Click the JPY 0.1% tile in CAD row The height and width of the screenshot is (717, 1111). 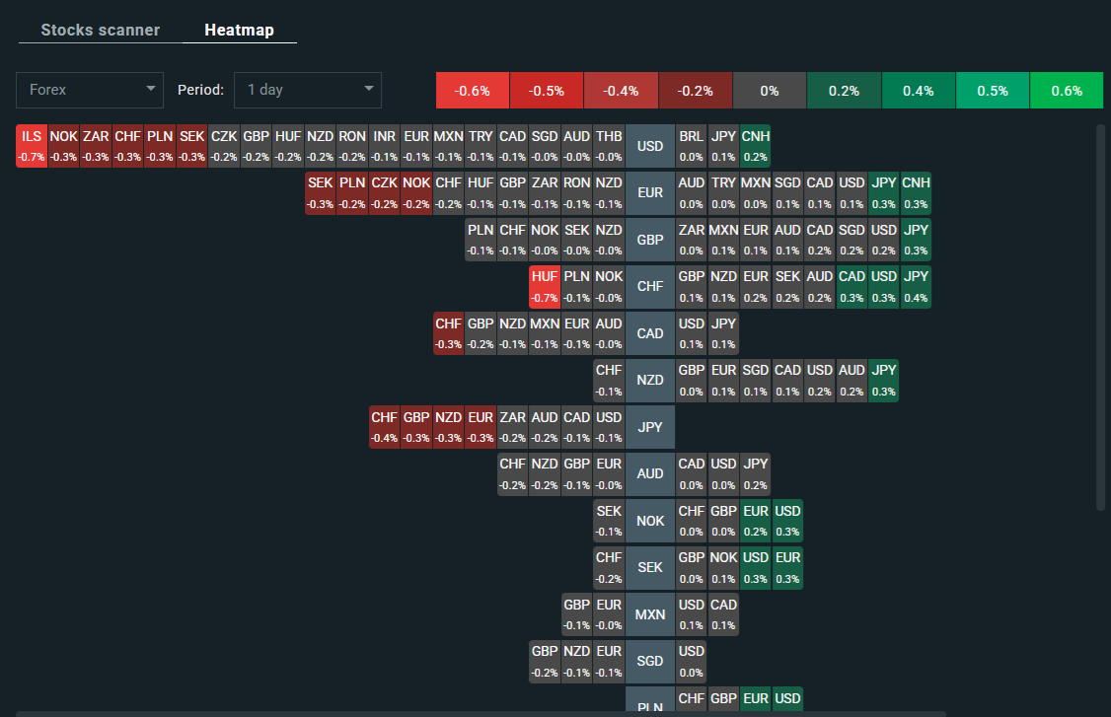723,333
